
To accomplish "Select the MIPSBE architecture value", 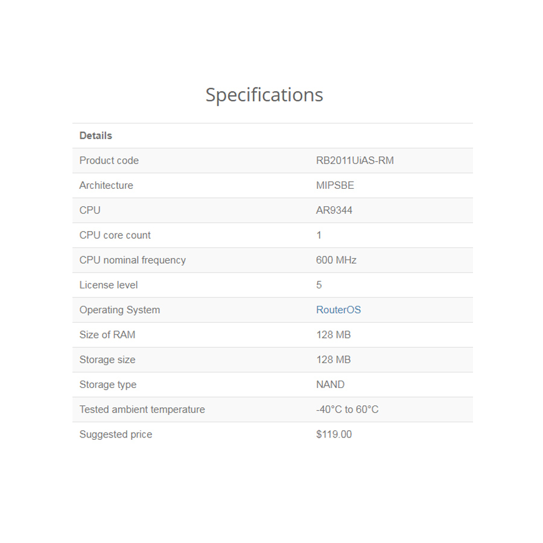I will [x=335, y=185].
